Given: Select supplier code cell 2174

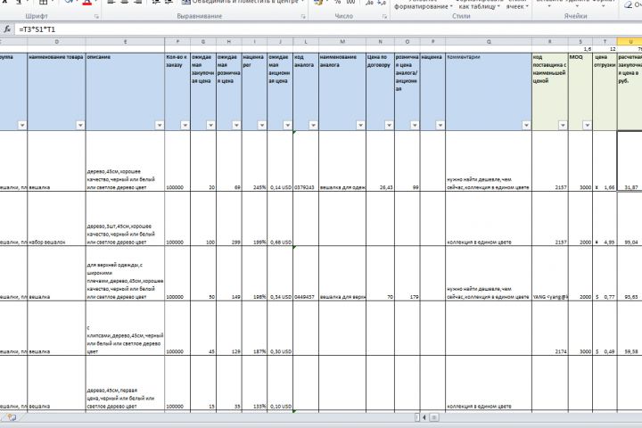Looking at the screenshot, I should click(x=550, y=327).
